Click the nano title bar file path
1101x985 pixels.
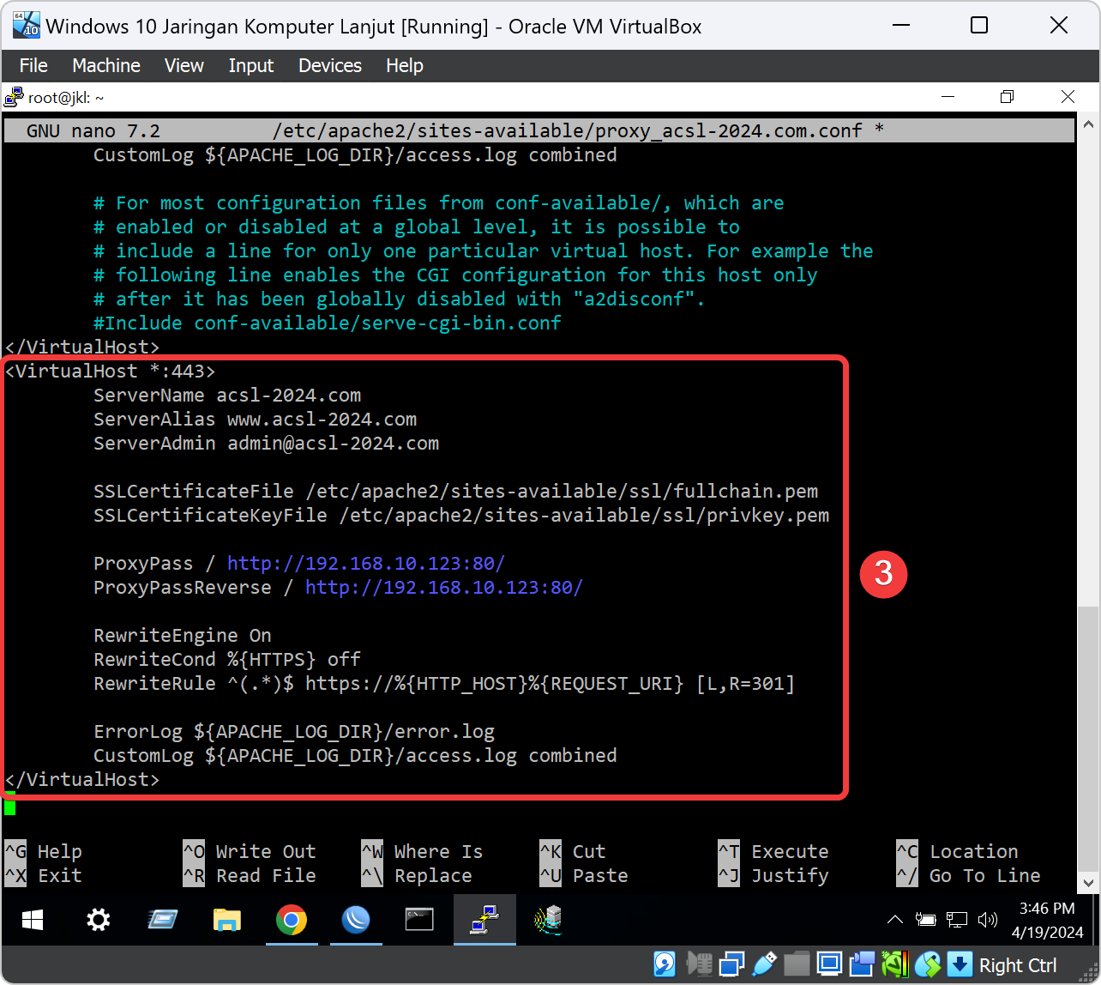[567, 131]
